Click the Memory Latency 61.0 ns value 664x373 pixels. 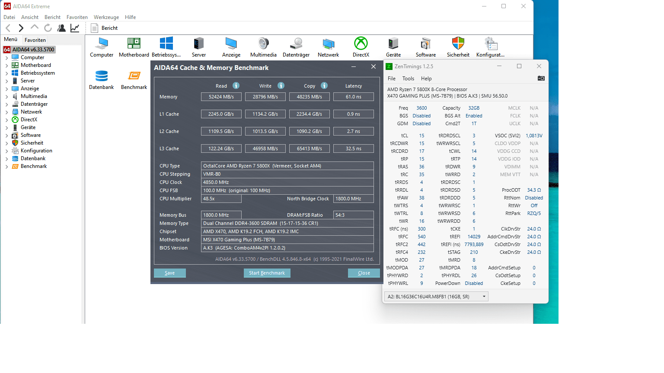pos(354,97)
